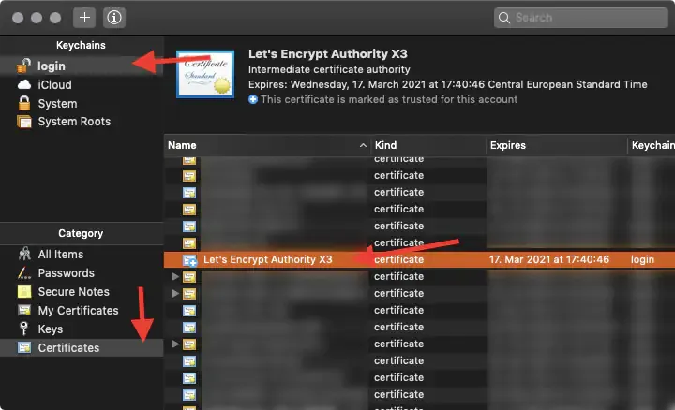Click the unlocked padlock icon beside login
Image resolution: width=675 pixels, height=410 pixels.
24,66
